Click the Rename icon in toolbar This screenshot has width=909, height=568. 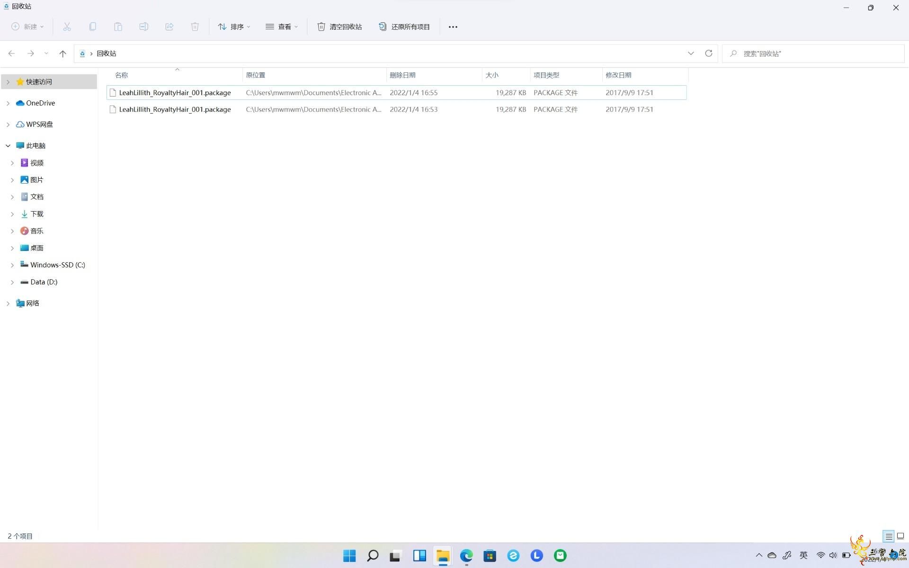point(143,27)
